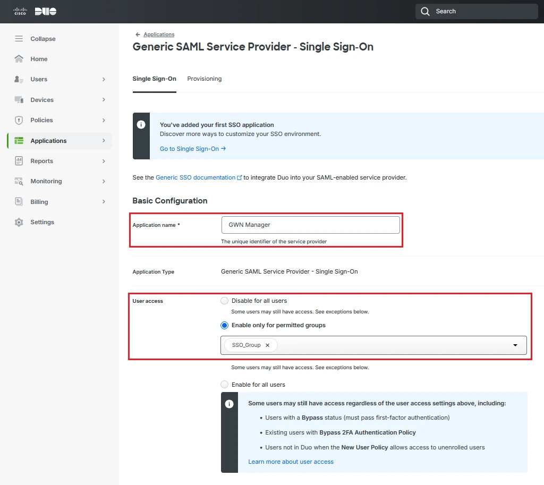Screen dimensions: 544x485
Task: Click the SSO_Group chip label
Action: tap(246, 345)
